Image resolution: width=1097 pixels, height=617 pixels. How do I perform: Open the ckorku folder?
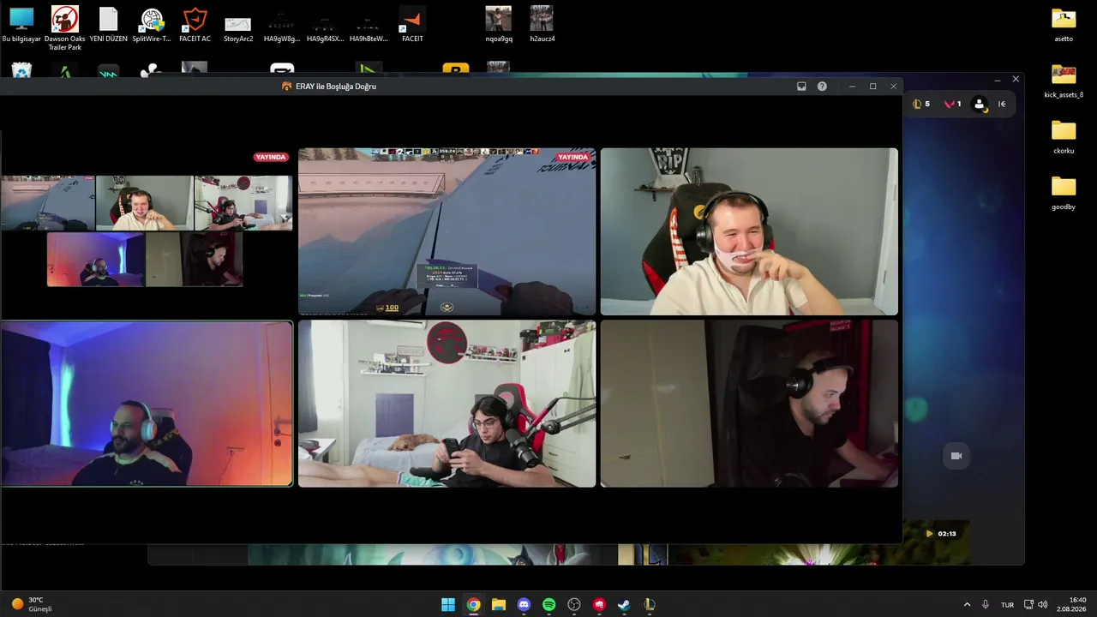pyautogui.click(x=1064, y=137)
